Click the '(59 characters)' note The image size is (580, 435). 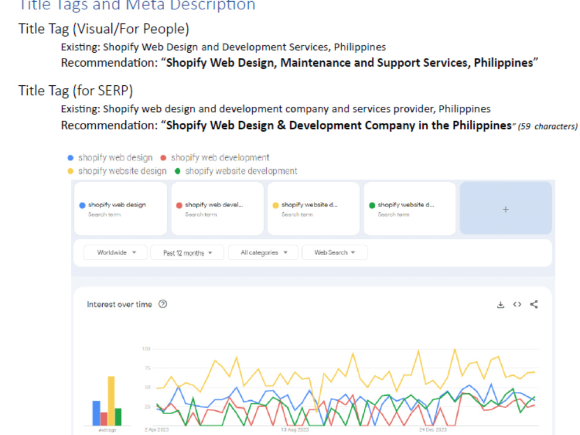(548, 126)
